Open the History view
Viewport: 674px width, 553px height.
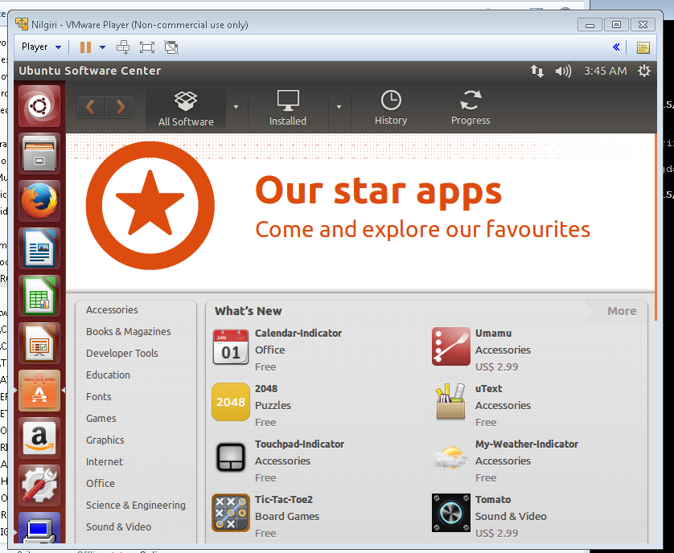[391, 109]
